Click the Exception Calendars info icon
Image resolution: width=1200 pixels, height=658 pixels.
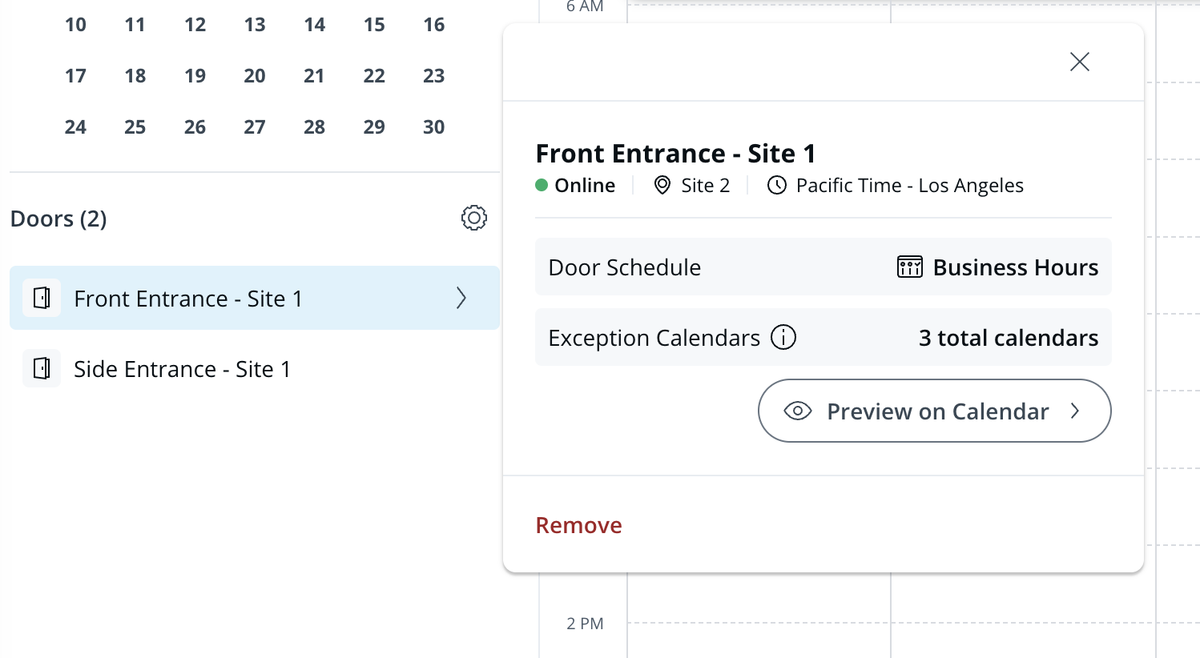[x=783, y=338]
